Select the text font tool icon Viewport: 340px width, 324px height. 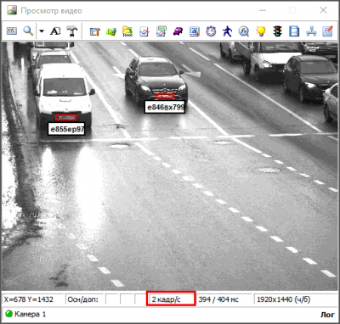coord(55,31)
